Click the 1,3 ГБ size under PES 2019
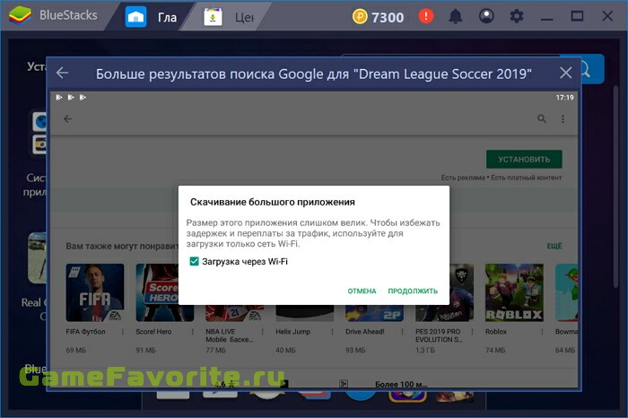The width and height of the screenshot is (628, 418). point(425,351)
